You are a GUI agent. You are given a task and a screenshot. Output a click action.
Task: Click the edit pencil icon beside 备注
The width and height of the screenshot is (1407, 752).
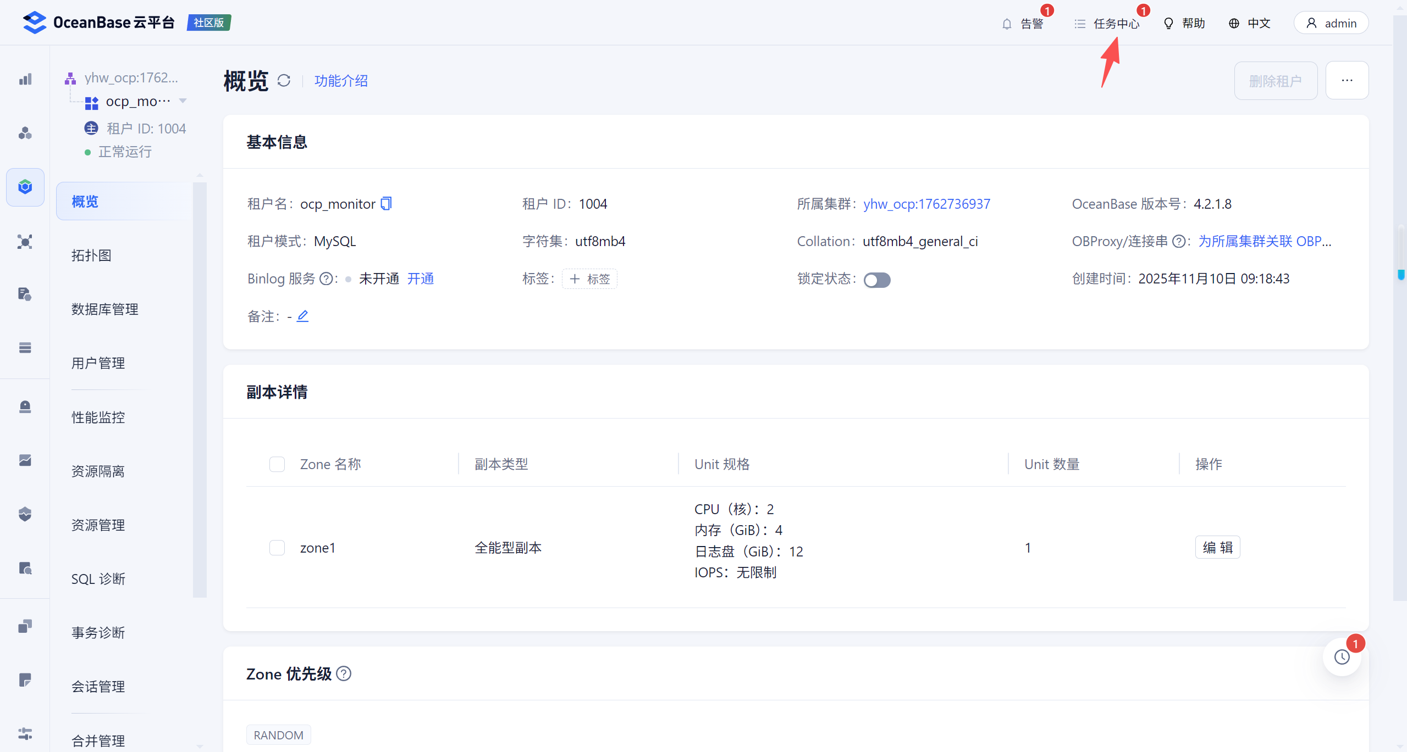(x=302, y=316)
